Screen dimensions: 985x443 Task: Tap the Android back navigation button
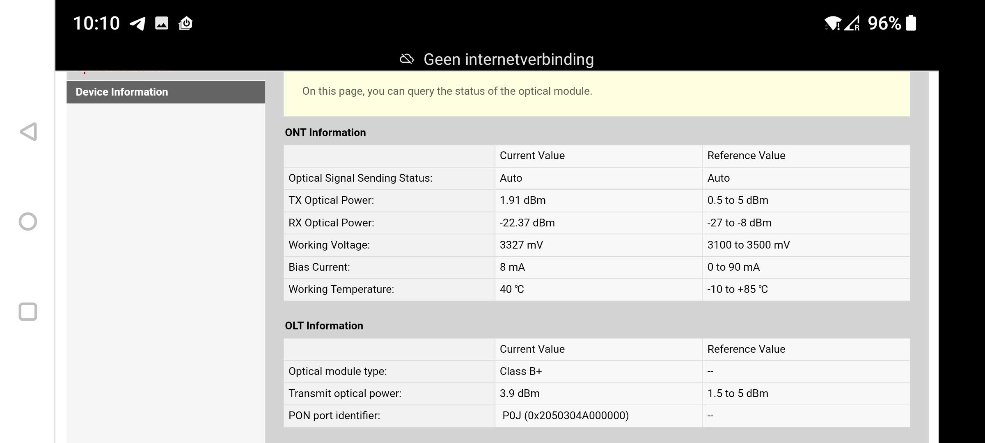coord(28,132)
